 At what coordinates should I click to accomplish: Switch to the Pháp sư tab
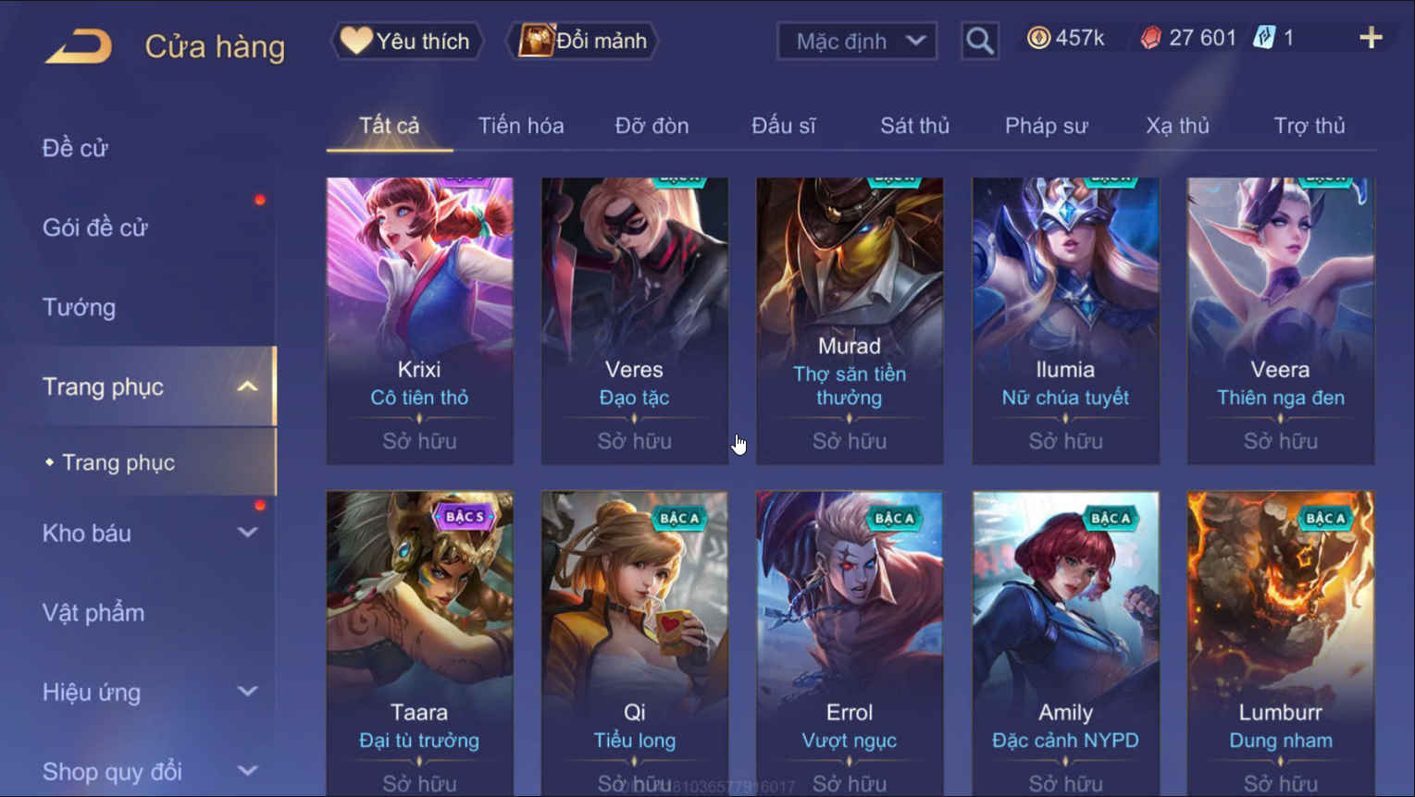tap(1047, 126)
